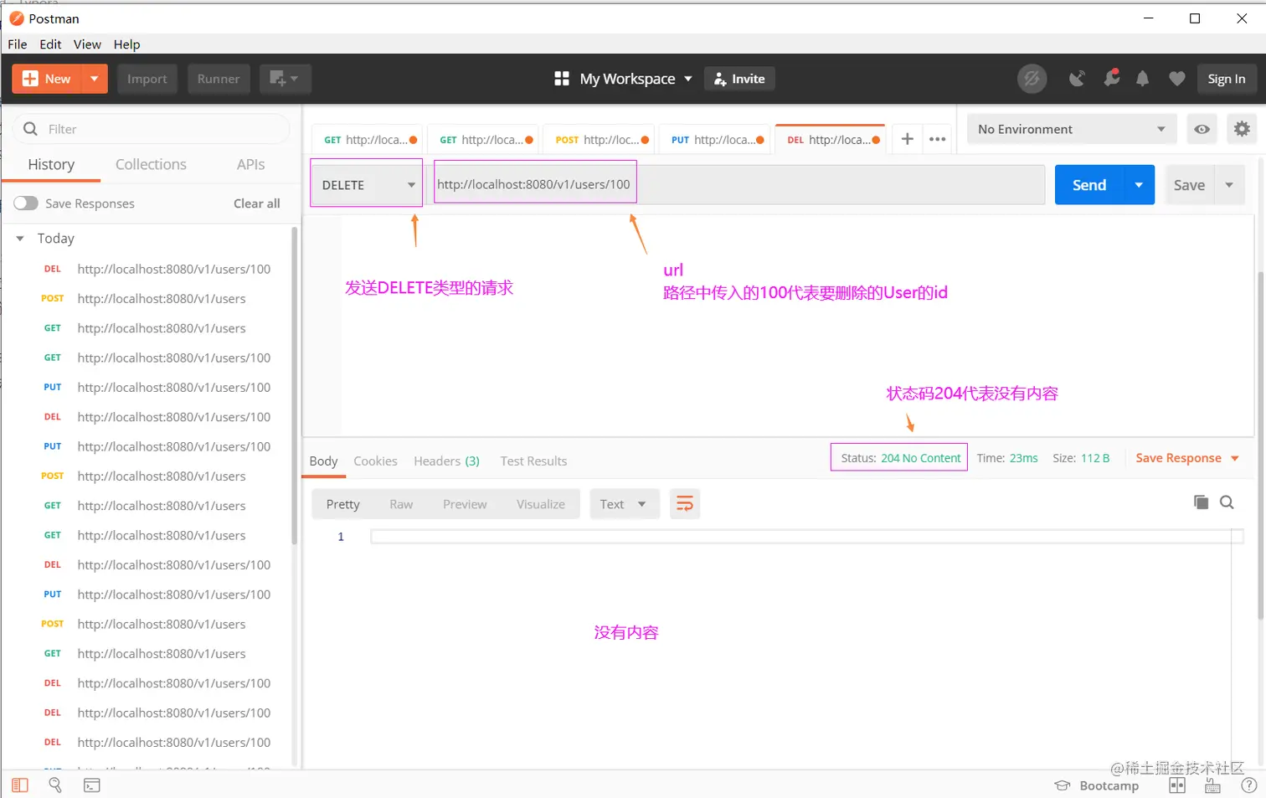Select the History sidebar tab
This screenshot has width=1266, height=798.
[x=51, y=164]
